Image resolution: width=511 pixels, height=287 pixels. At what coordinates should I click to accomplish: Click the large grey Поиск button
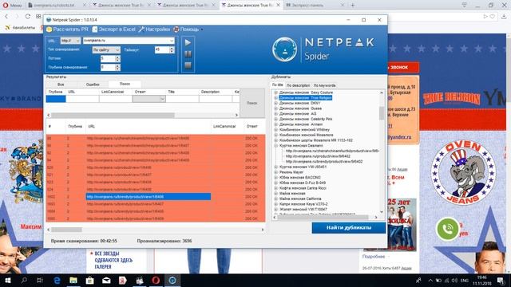click(x=252, y=103)
